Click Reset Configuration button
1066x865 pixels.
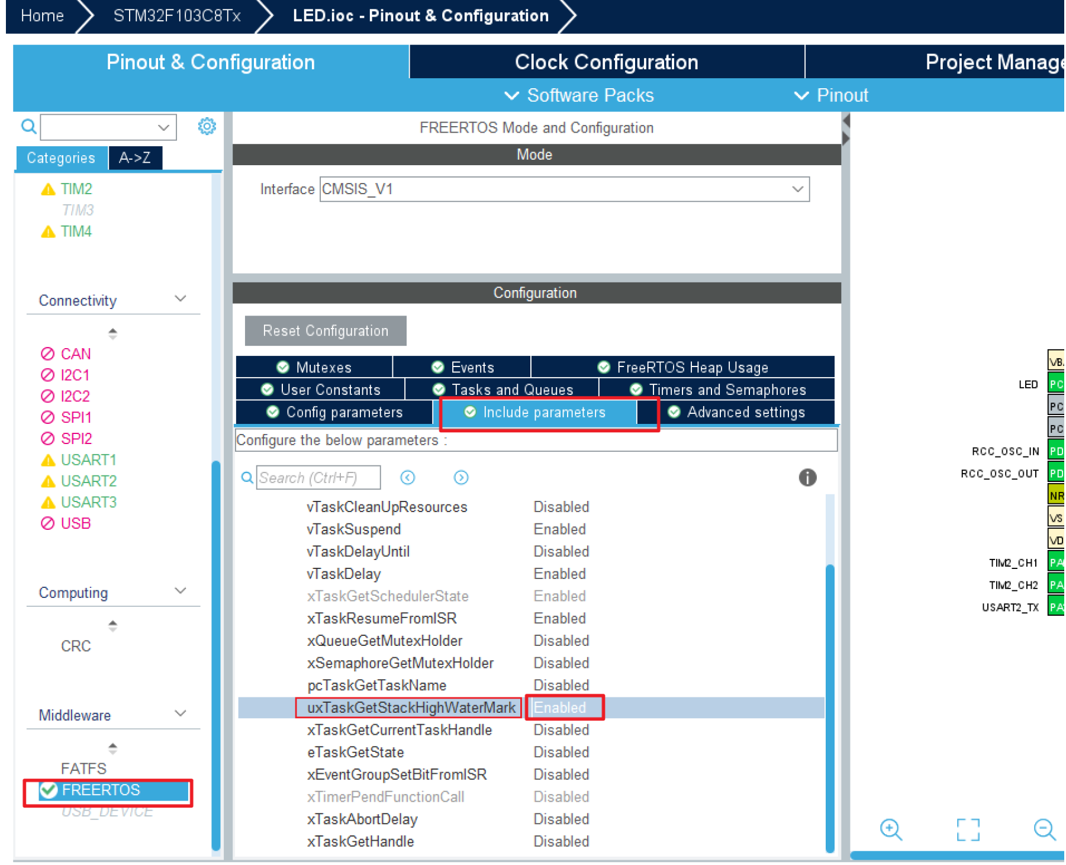coord(326,331)
